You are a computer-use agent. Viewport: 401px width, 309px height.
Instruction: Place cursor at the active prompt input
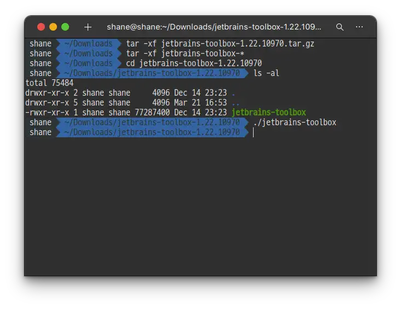pyautogui.click(x=254, y=132)
